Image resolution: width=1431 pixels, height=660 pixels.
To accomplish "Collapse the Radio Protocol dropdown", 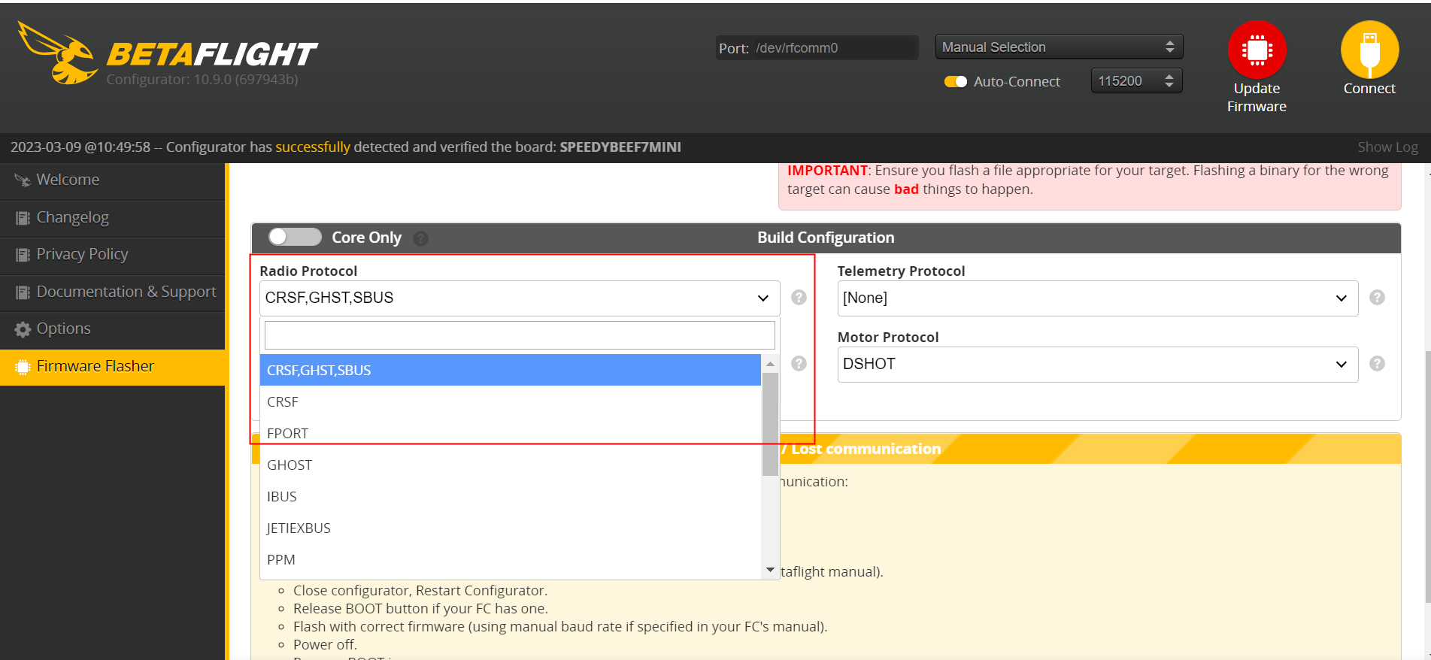I will pyautogui.click(x=520, y=298).
